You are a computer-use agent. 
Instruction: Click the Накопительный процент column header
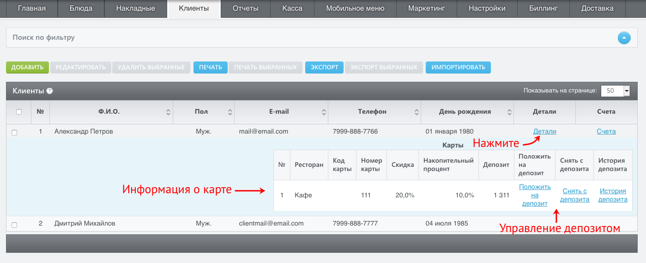tap(448, 165)
